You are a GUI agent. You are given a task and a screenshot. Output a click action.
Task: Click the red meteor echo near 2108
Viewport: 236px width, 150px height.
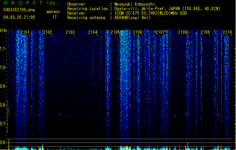tap(188, 114)
